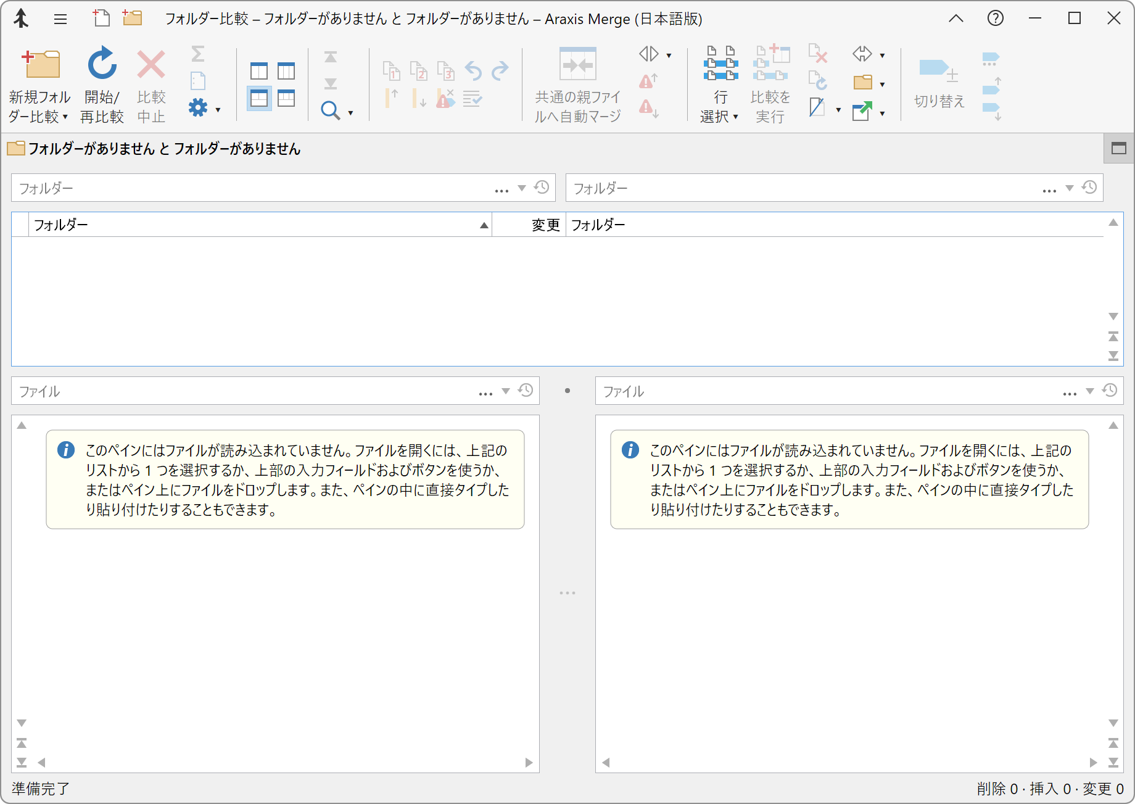1135x804 pixels.
Task: Open new text comparison from title bar
Action: click(x=101, y=19)
